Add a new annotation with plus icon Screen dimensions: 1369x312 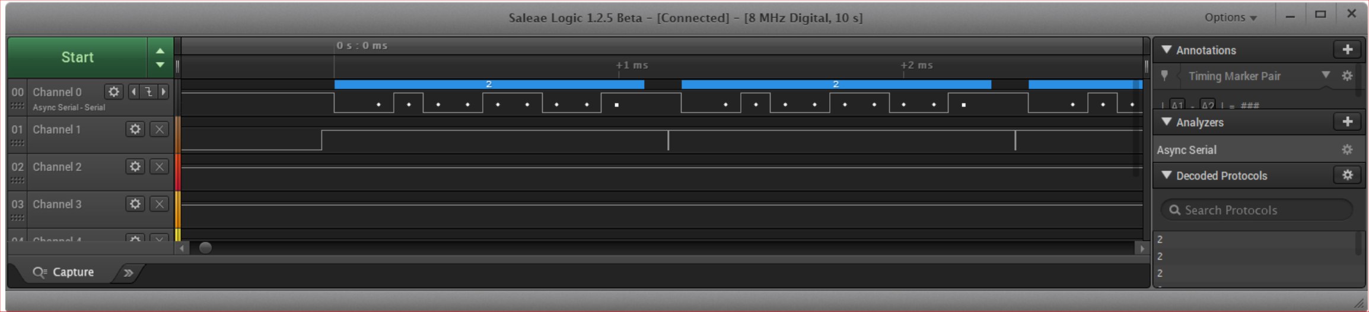1347,50
